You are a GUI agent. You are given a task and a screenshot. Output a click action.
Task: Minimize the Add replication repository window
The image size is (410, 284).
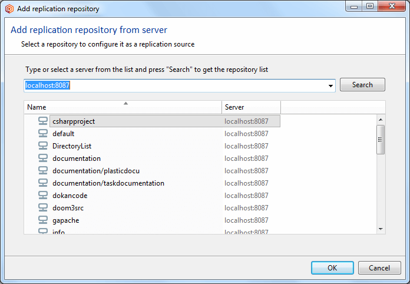pos(354,6)
